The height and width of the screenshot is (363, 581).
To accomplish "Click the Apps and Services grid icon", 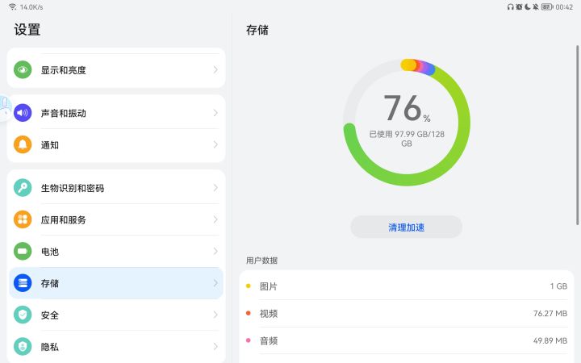I will point(23,219).
